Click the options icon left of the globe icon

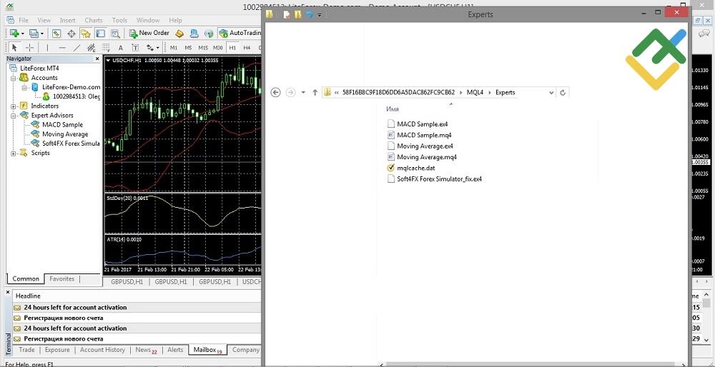coord(194,34)
